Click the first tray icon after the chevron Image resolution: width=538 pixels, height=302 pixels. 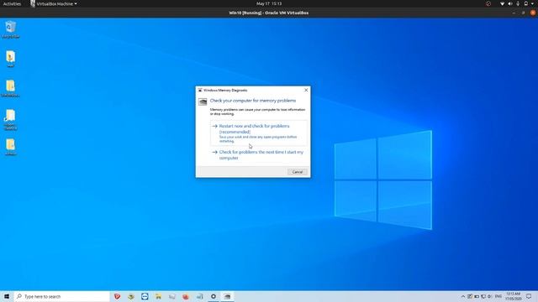pyautogui.click(x=470, y=296)
